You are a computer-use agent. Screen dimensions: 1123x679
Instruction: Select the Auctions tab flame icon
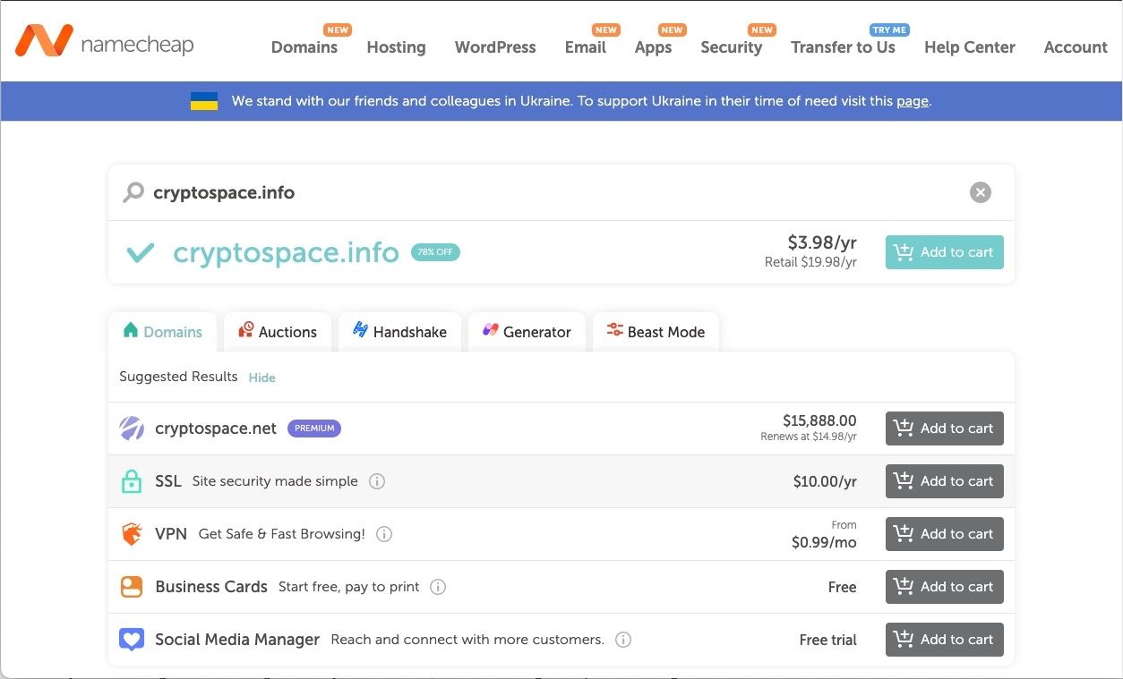[x=244, y=330]
